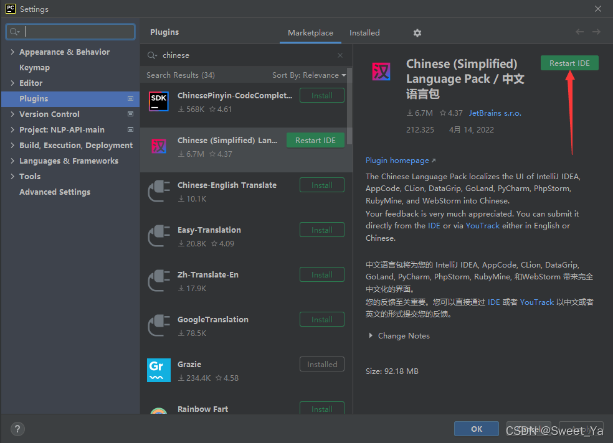Expand the Version Control section
This screenshot has height=443, width=613.
click(x=12, y=114)
